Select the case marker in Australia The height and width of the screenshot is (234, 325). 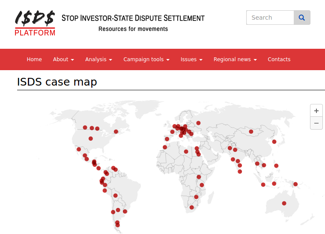coord(284,203)
